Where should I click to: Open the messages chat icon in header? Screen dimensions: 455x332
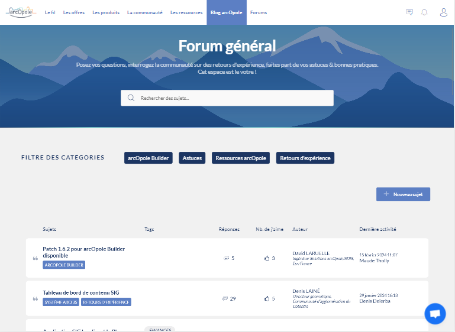(409, 12)
